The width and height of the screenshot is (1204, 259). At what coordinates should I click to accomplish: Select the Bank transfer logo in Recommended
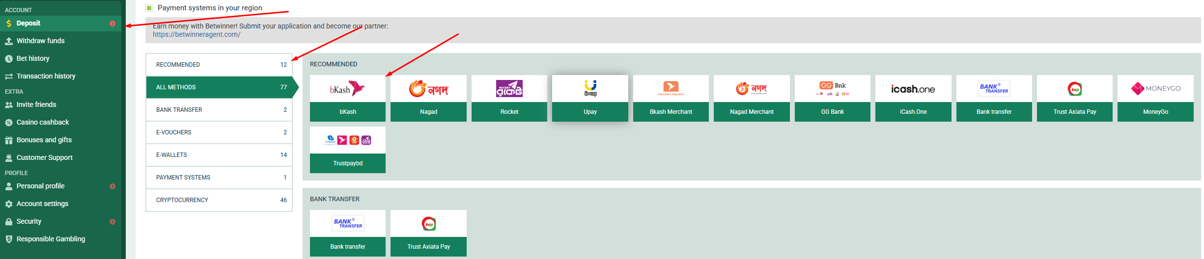(994, 89)
